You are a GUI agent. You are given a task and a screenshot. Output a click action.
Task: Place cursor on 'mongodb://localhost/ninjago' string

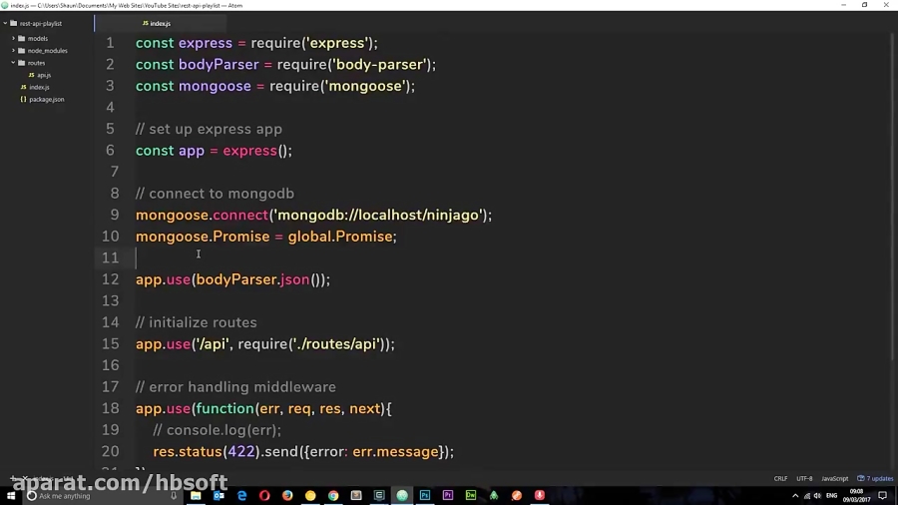[x=378, y=215]
